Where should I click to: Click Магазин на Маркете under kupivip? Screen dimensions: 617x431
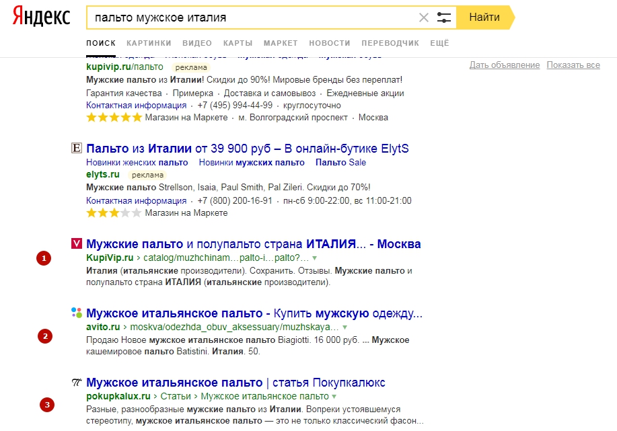point(186,118)
